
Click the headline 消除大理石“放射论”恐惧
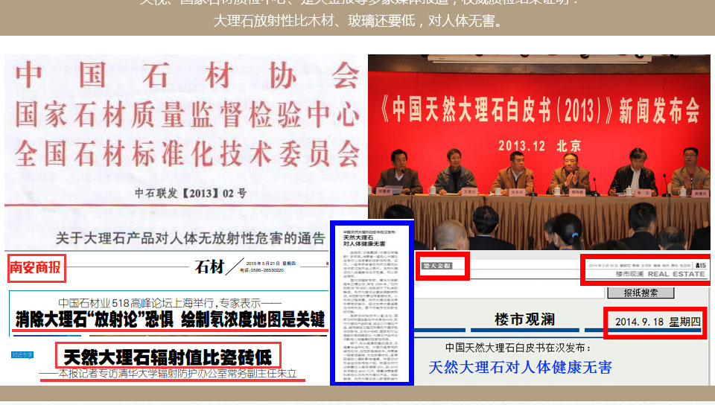click(95, 320)
